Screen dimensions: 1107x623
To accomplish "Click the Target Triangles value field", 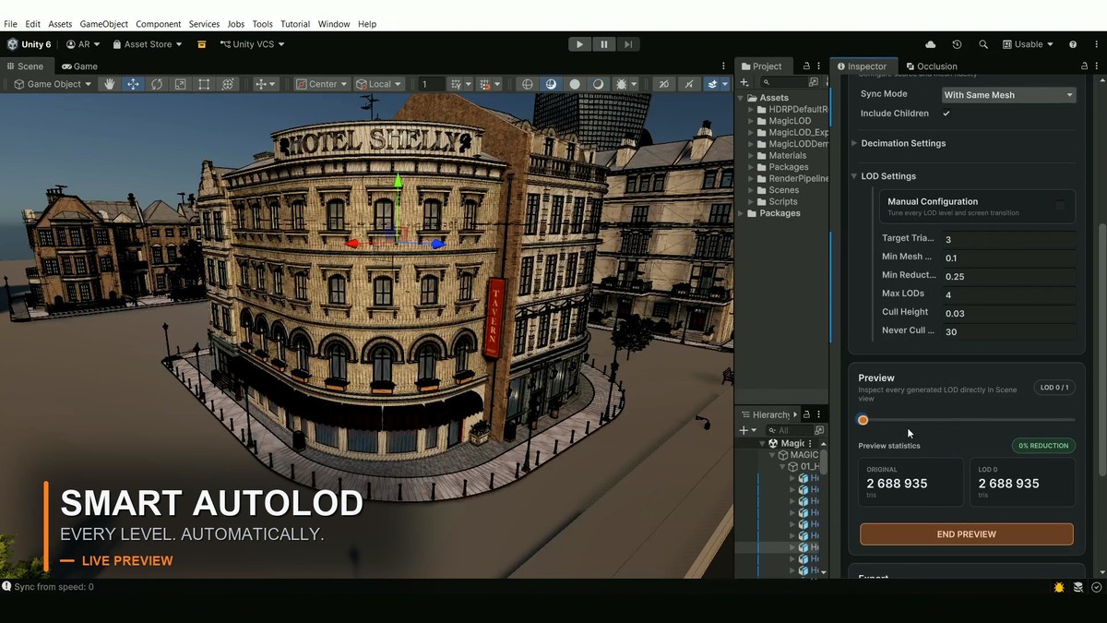I will tap(1009, 239).
